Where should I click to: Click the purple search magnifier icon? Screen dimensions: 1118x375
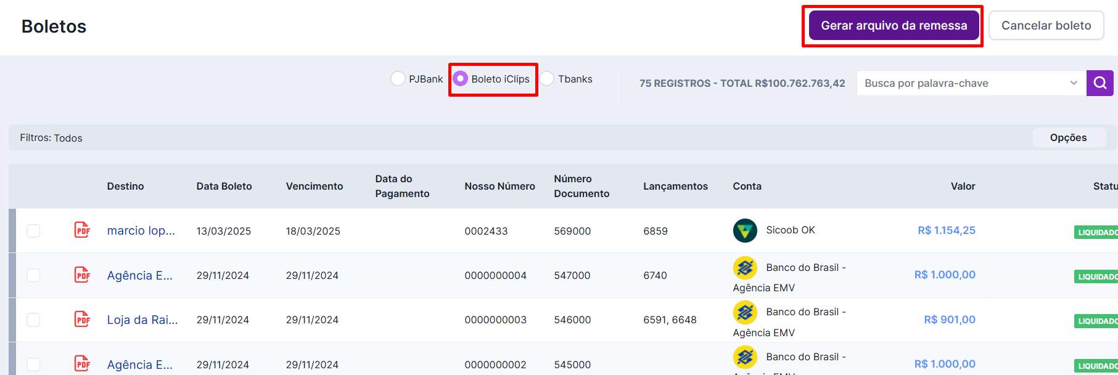click(x=1100, y=83)
